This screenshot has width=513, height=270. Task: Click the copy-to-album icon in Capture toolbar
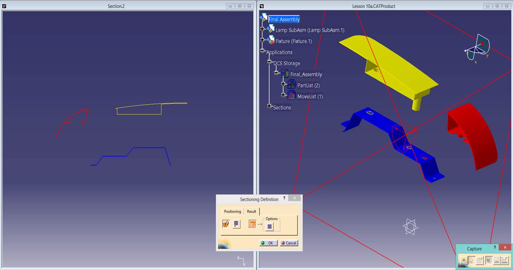[x=480, y=260]
